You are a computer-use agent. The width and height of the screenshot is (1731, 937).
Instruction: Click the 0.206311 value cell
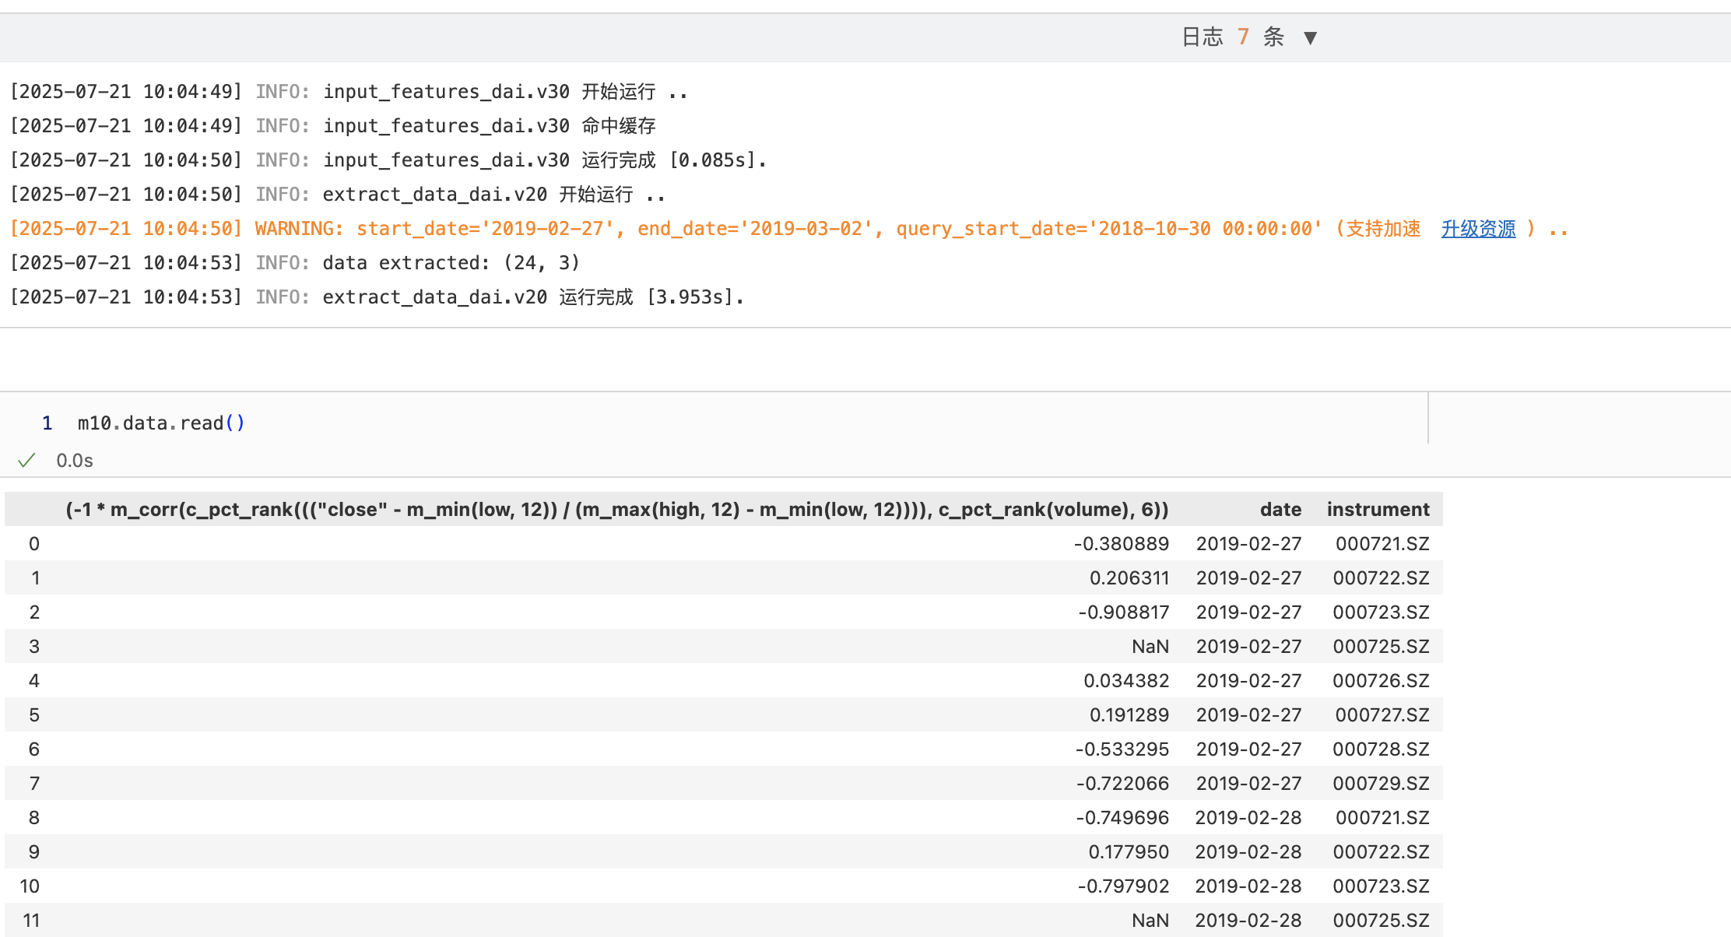pyautogui.click(x=1129, y=578)
